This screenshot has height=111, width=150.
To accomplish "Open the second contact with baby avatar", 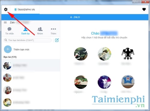I will pyautogui.click(x=31, y=78).
